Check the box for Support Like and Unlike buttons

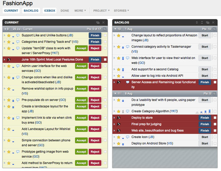105,35
